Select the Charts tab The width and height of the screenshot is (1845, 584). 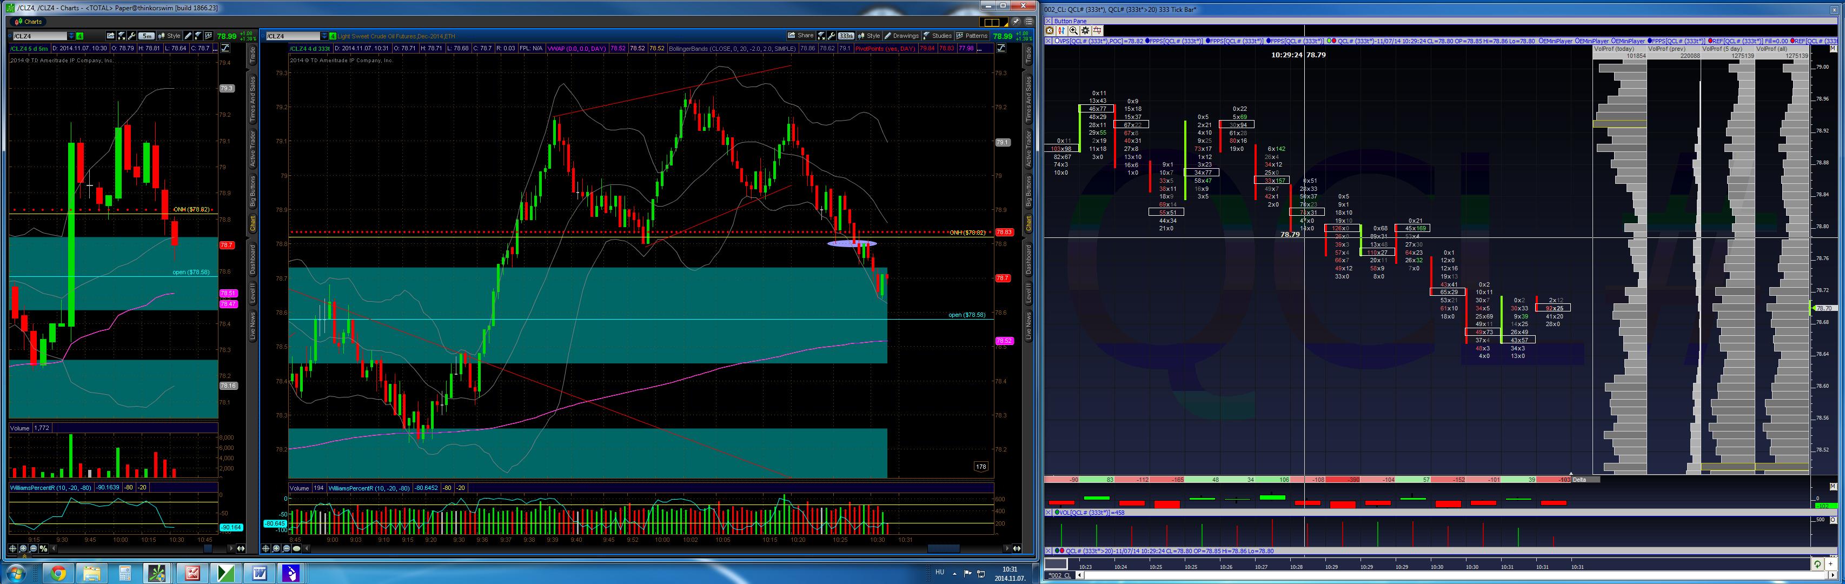[x=28, y=22]
